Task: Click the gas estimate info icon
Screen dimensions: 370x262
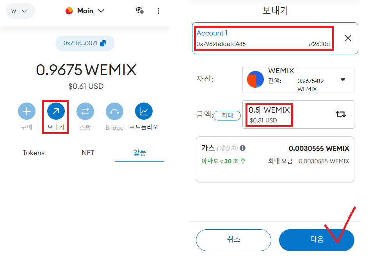Action: click(x=243, y=148)
